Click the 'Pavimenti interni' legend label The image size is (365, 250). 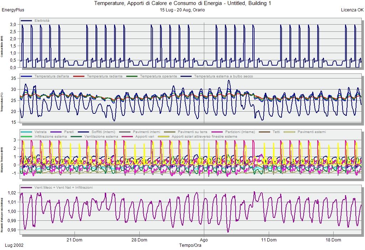coord(146,132)
